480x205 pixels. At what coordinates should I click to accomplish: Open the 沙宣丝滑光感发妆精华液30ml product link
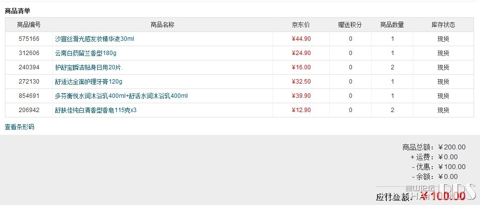(94, 39)
